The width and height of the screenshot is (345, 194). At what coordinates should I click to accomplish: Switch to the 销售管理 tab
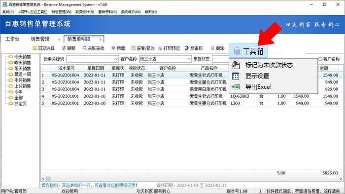[x=40, y=39]
